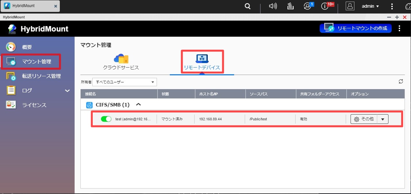Open 概要 overview in sidebar
This screenshot has width=411, height=194.
tap(27, 47)
